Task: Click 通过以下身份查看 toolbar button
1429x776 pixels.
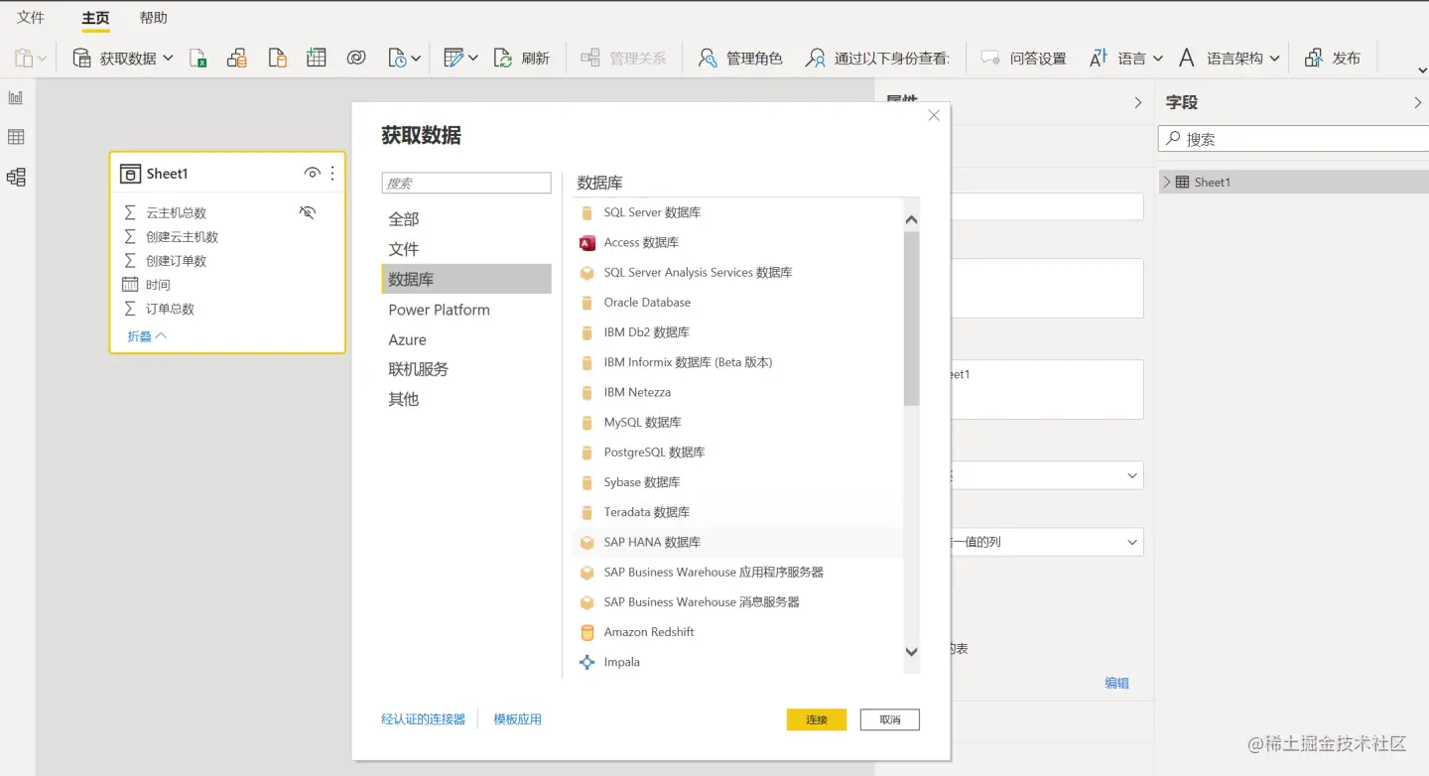Action: coord(877,59)
